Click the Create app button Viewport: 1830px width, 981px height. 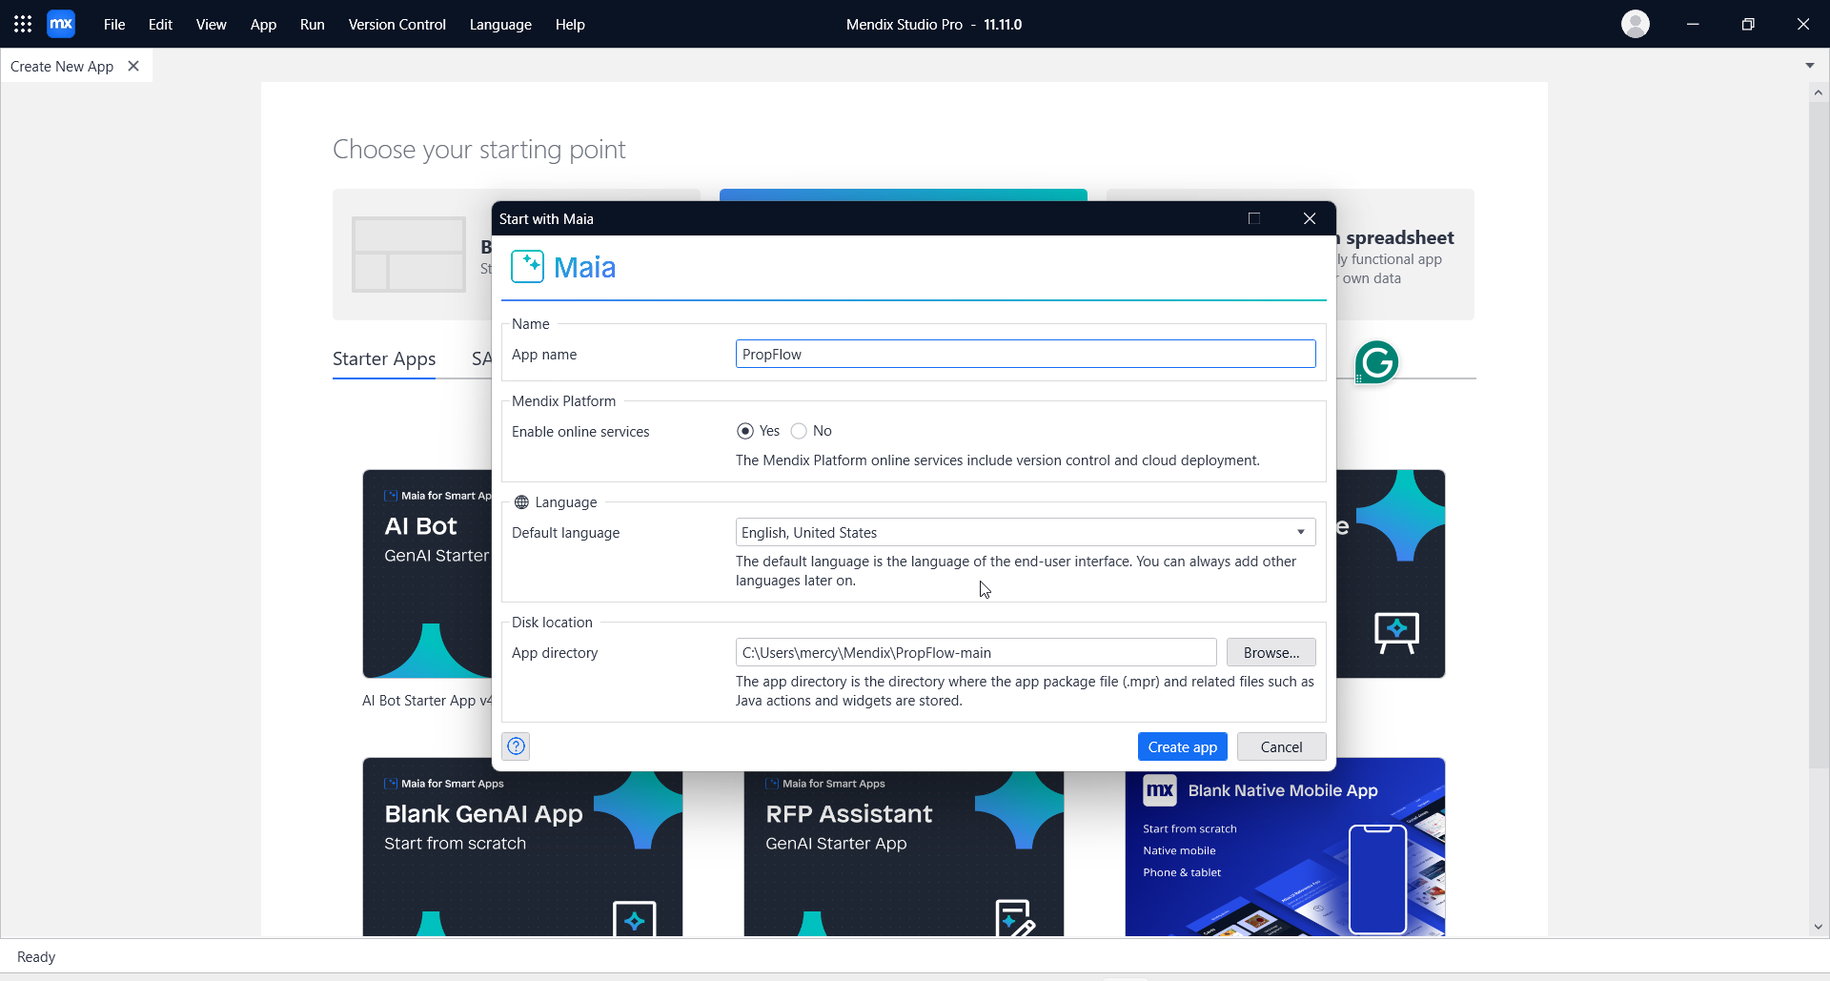[1182, 746]
